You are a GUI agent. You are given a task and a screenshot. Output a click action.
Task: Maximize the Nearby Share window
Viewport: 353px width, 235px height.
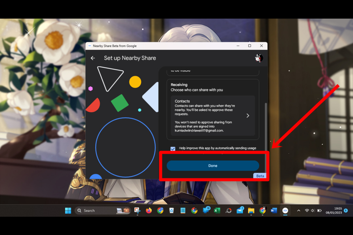pyautogui.click(x=250, y=46)
